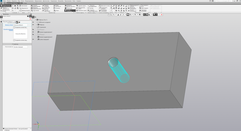Hide Элемент выдавливания:1 via eye icon
Screen dimensions: 241x131
coord(33,32)
